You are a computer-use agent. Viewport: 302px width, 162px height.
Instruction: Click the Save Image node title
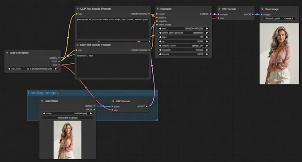coord(272,9)
